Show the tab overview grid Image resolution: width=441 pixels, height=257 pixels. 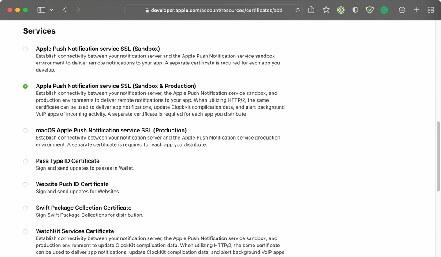click(430, 10)
